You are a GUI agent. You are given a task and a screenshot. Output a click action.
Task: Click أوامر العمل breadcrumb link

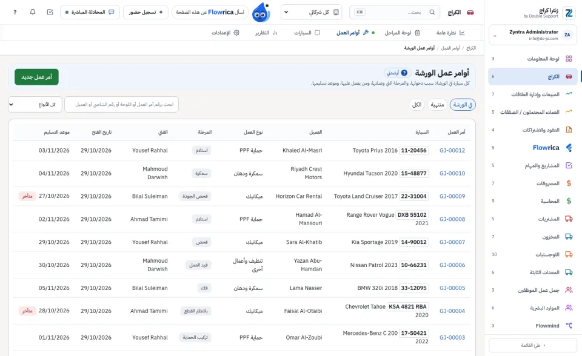(x=450, y=48)
